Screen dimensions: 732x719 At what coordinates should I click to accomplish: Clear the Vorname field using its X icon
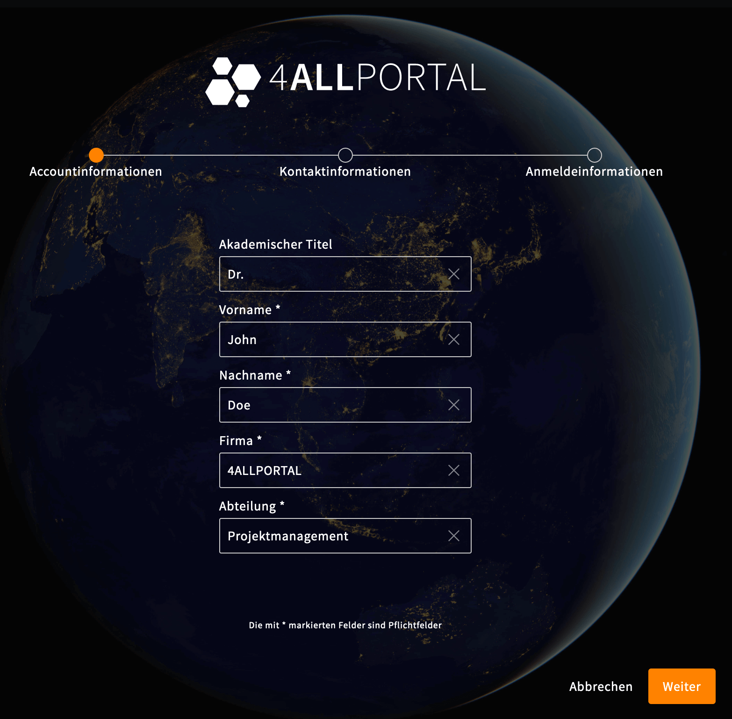pyautogui.click(x=454, y=340)
